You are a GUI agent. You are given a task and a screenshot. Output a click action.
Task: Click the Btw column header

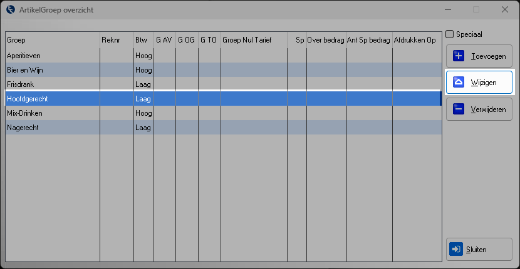[143, 40]
